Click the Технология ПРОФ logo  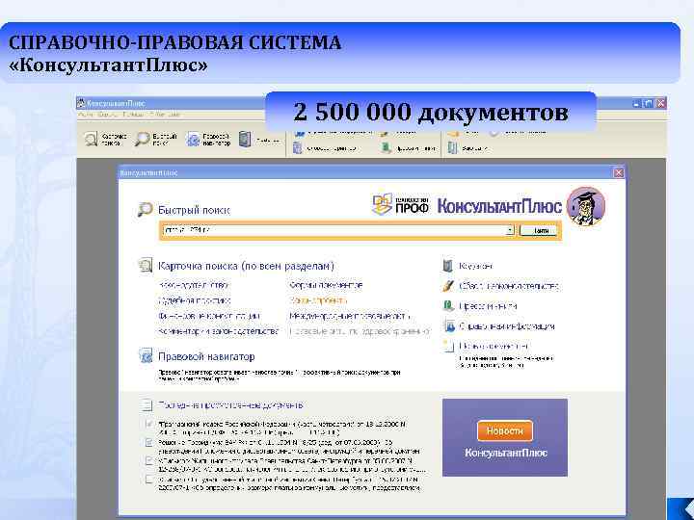tap(401, 204)
